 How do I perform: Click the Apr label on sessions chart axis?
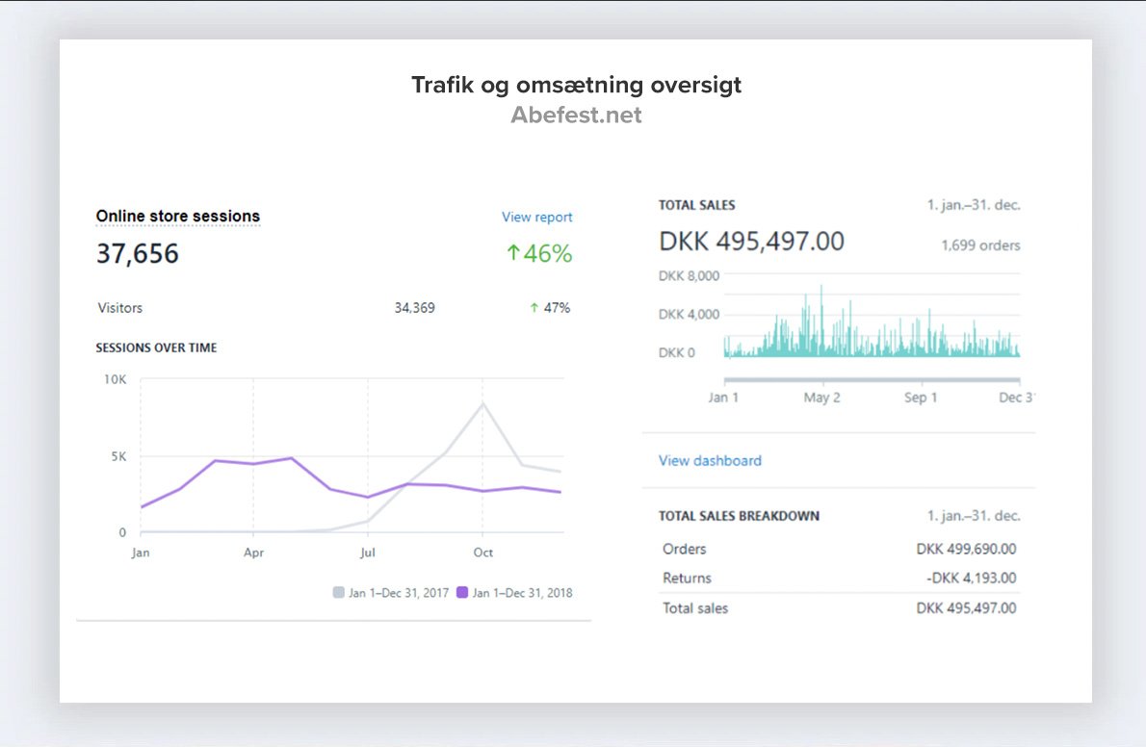pos(253,554)
